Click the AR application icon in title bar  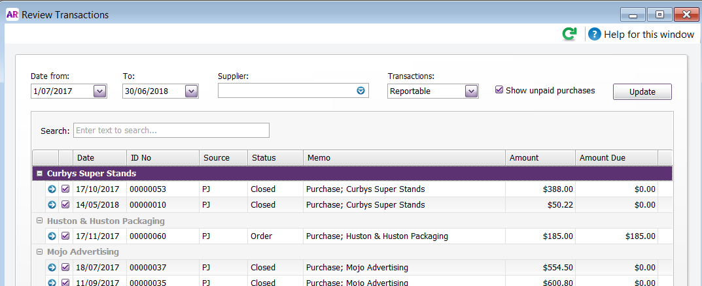[12, 15]
